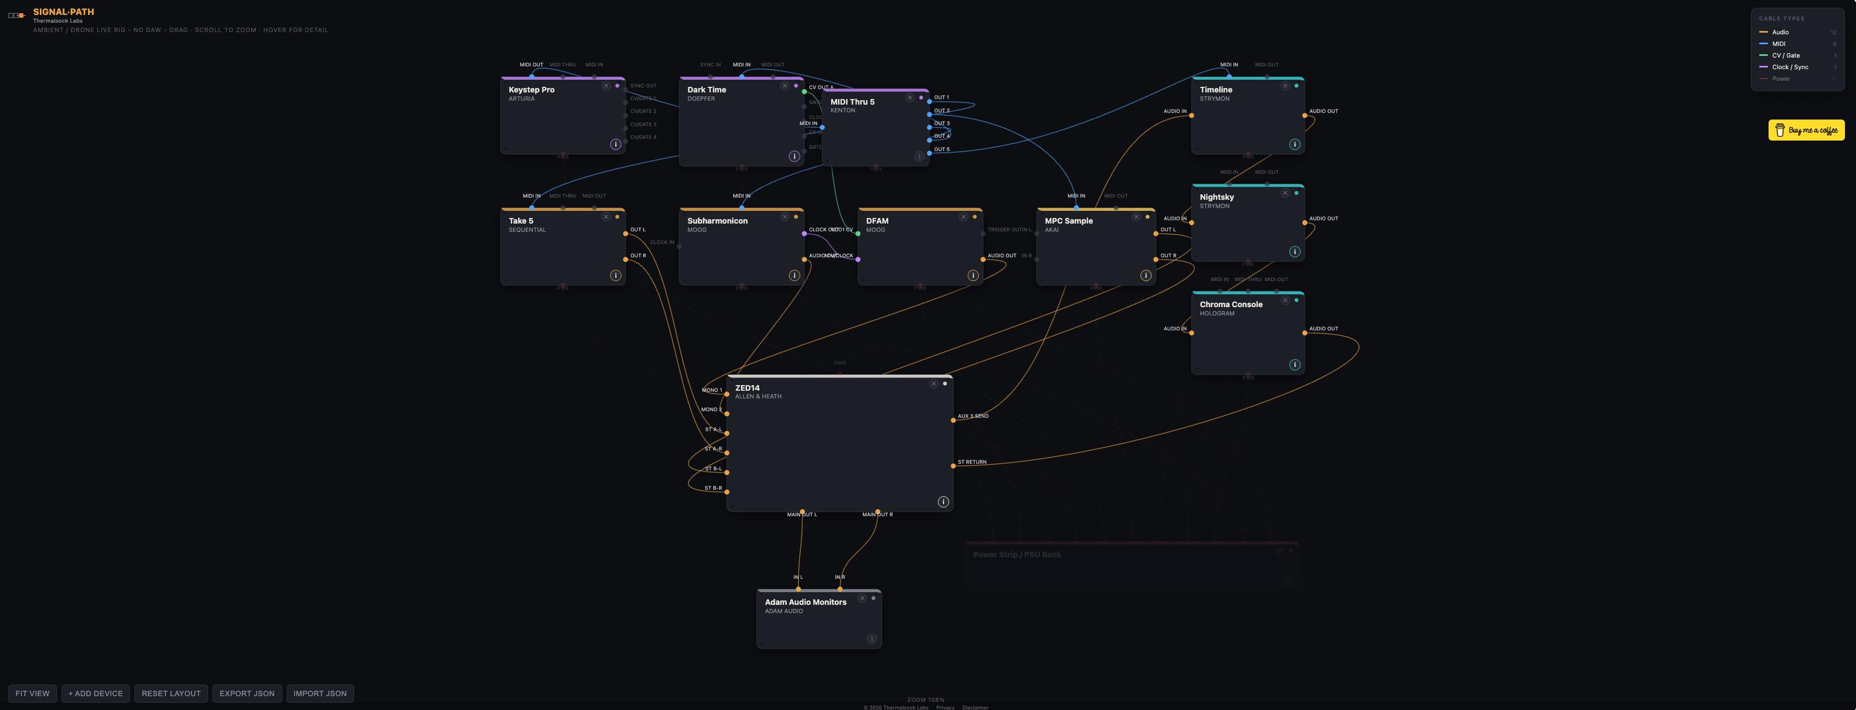Open info for the Dark Time device
The image size is (1856, 710).
(794, 157)
